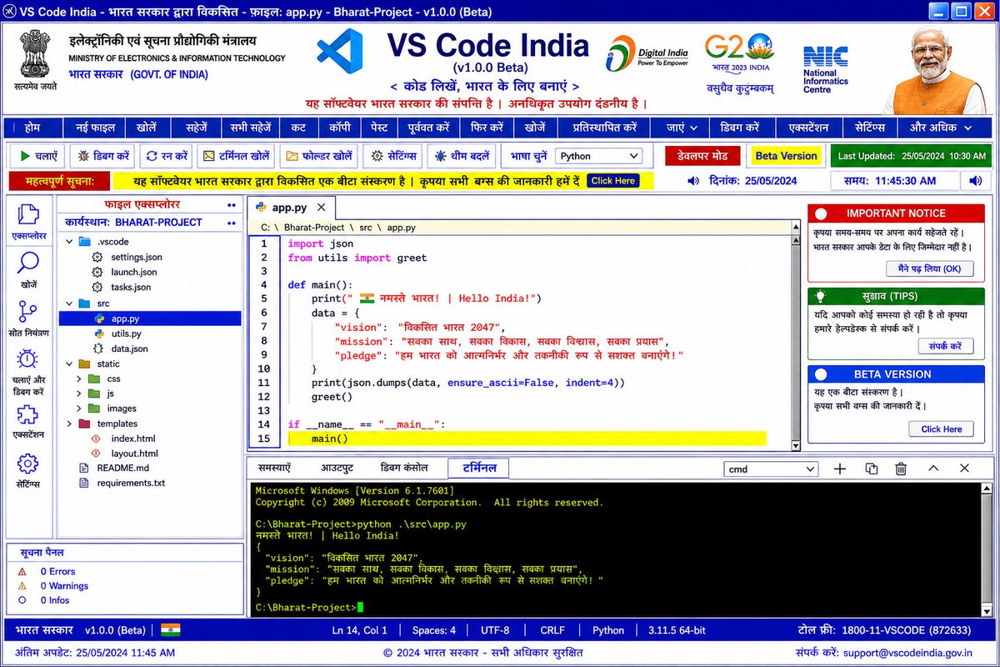The width and height of the screenshot is (1000, 667).
Task: Open the Source Control sidebar icon
Action: 28,313
